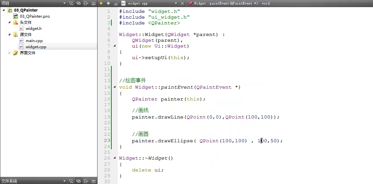The image size is (373, 184).
Task: Fold the paintEvent function at line 14
Action: tap(115, 87)
